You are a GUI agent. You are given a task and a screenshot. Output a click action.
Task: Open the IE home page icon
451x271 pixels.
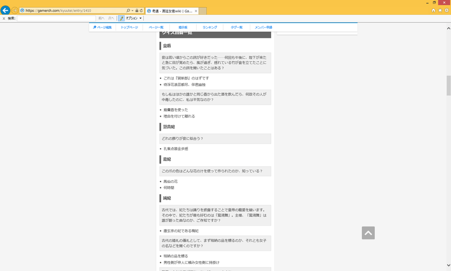click(433, 10)
